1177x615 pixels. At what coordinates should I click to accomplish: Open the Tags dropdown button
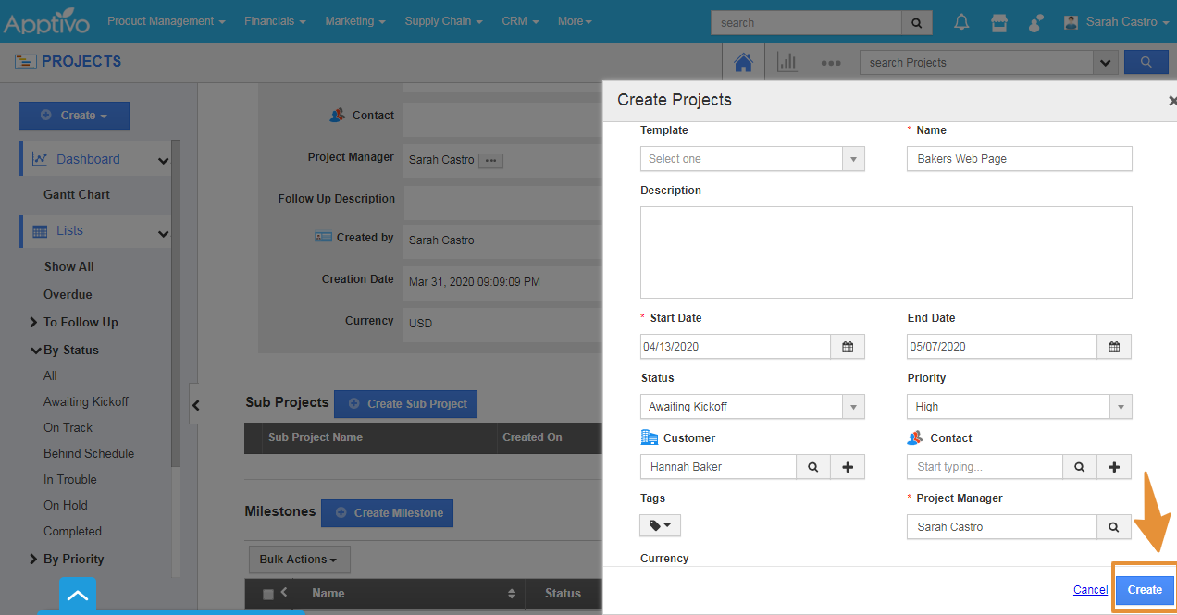click(x=660, y=525)
